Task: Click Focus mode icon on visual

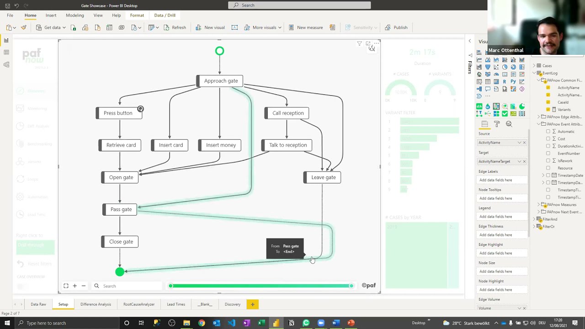Action: [368, 44]
